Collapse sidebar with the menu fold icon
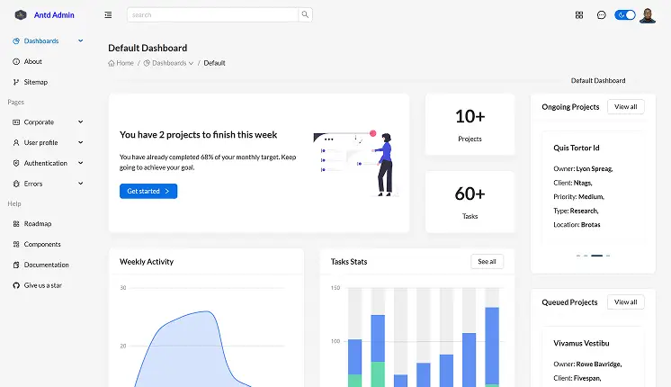Screen dimensions: 671x387 tap(108, 15)
